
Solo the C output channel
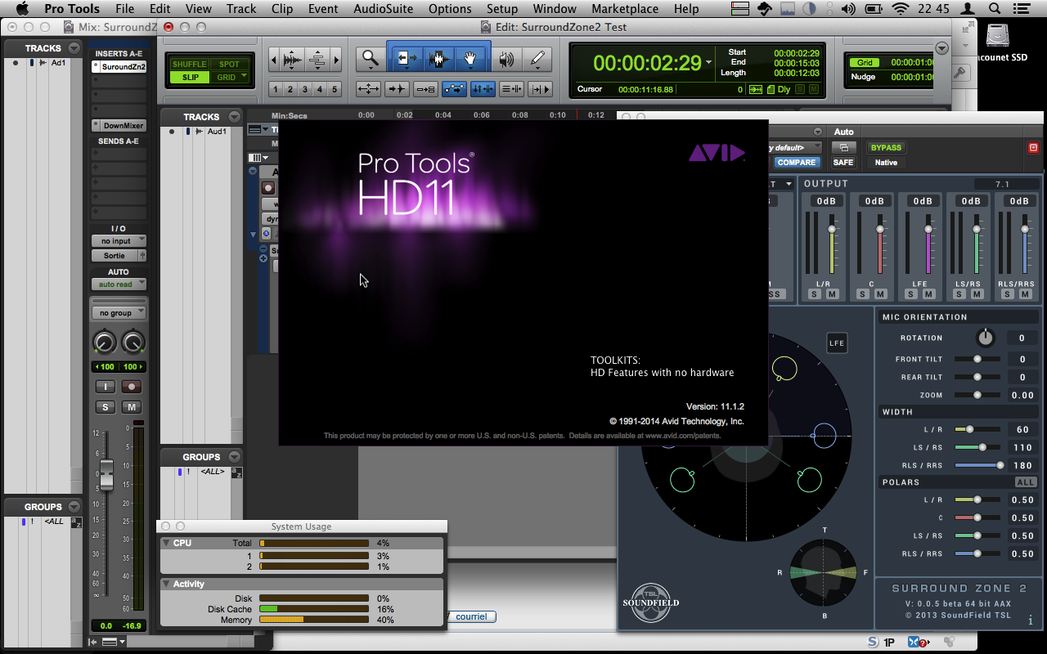coord(866,294)
